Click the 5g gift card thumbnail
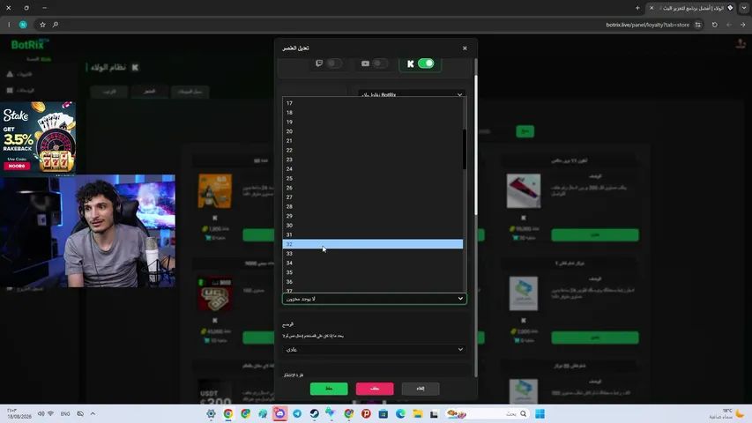The width and height of the screenshot is (752, 423). [215, 191]
